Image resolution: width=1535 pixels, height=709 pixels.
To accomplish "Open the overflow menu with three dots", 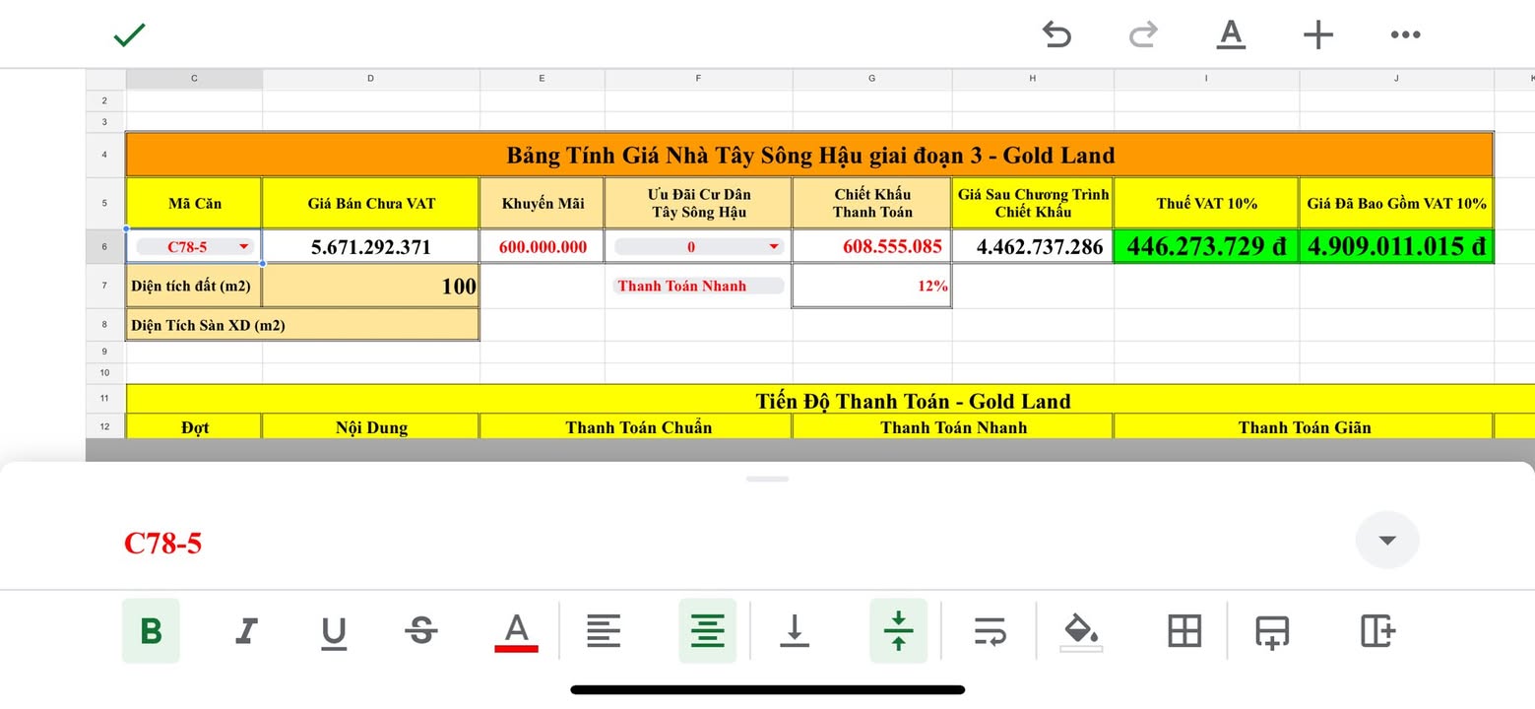I will [x=1404, y=34].
